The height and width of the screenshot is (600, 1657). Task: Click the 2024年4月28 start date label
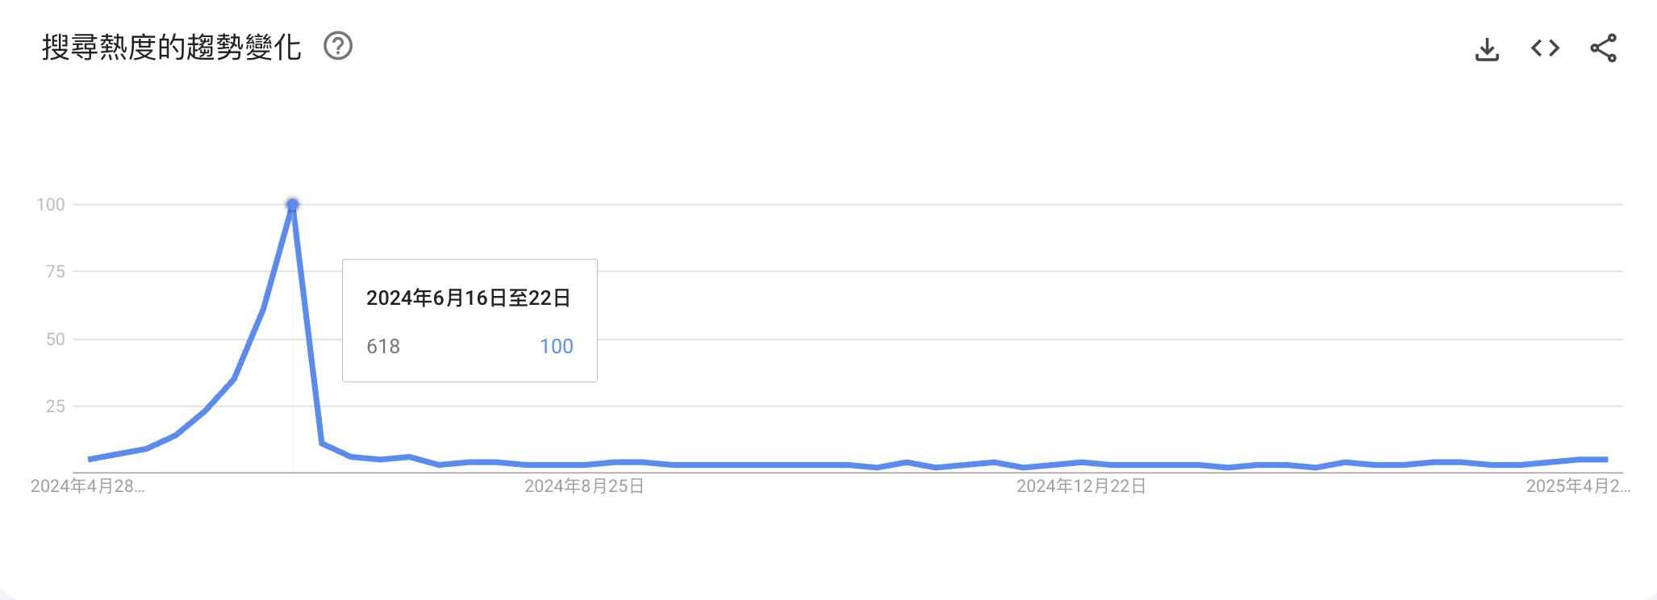[87, 486]
